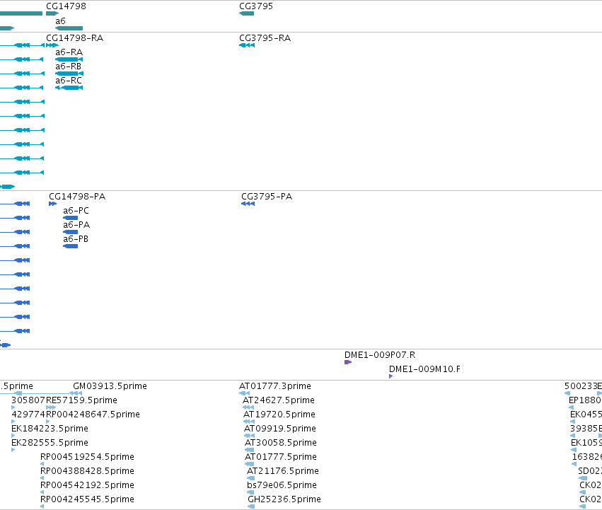Select the a6 gene glyph bar
The height and width of the screenshot is (510, 602).
point(69,28)
